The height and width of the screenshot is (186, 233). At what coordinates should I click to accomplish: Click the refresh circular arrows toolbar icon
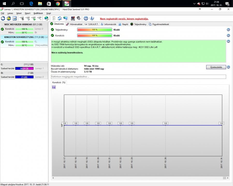(x=3, y=18)
